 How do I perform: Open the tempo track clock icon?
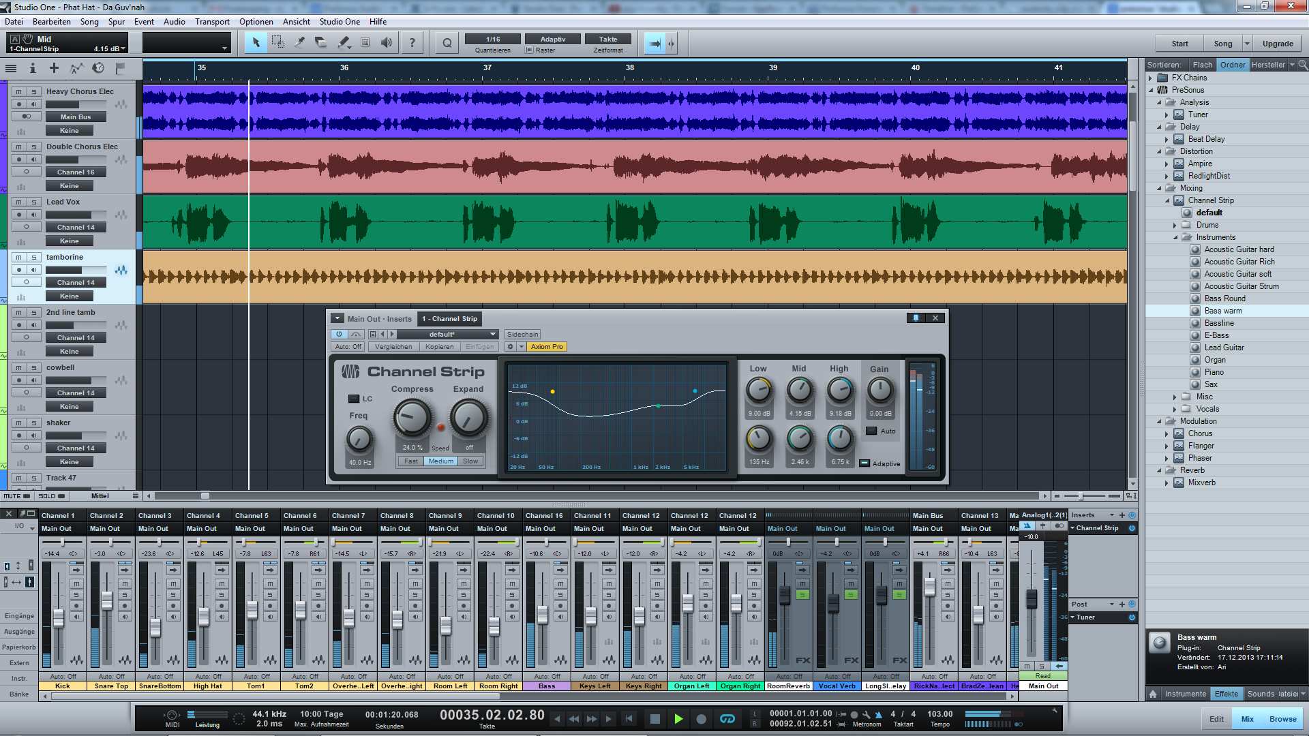pyautogui.click(x=98, y=68)
